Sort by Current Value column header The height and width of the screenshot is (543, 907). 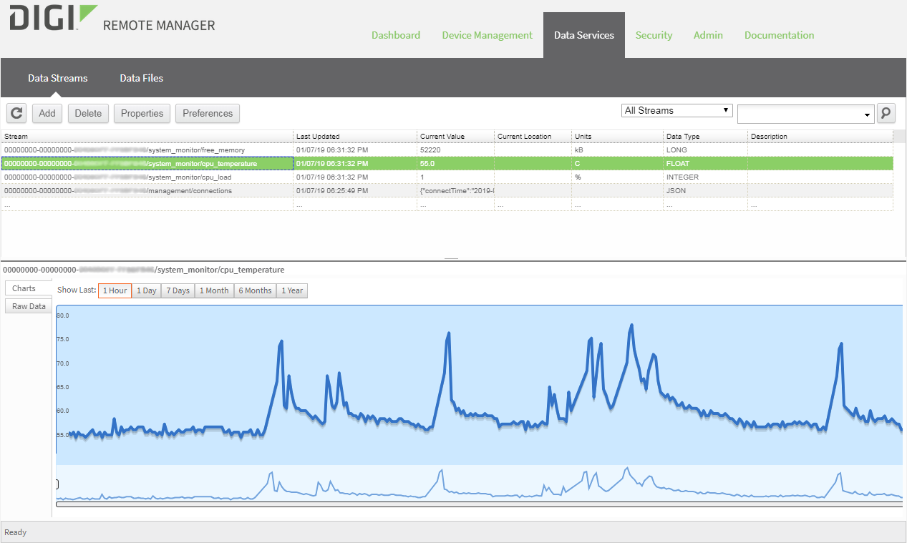456,136
